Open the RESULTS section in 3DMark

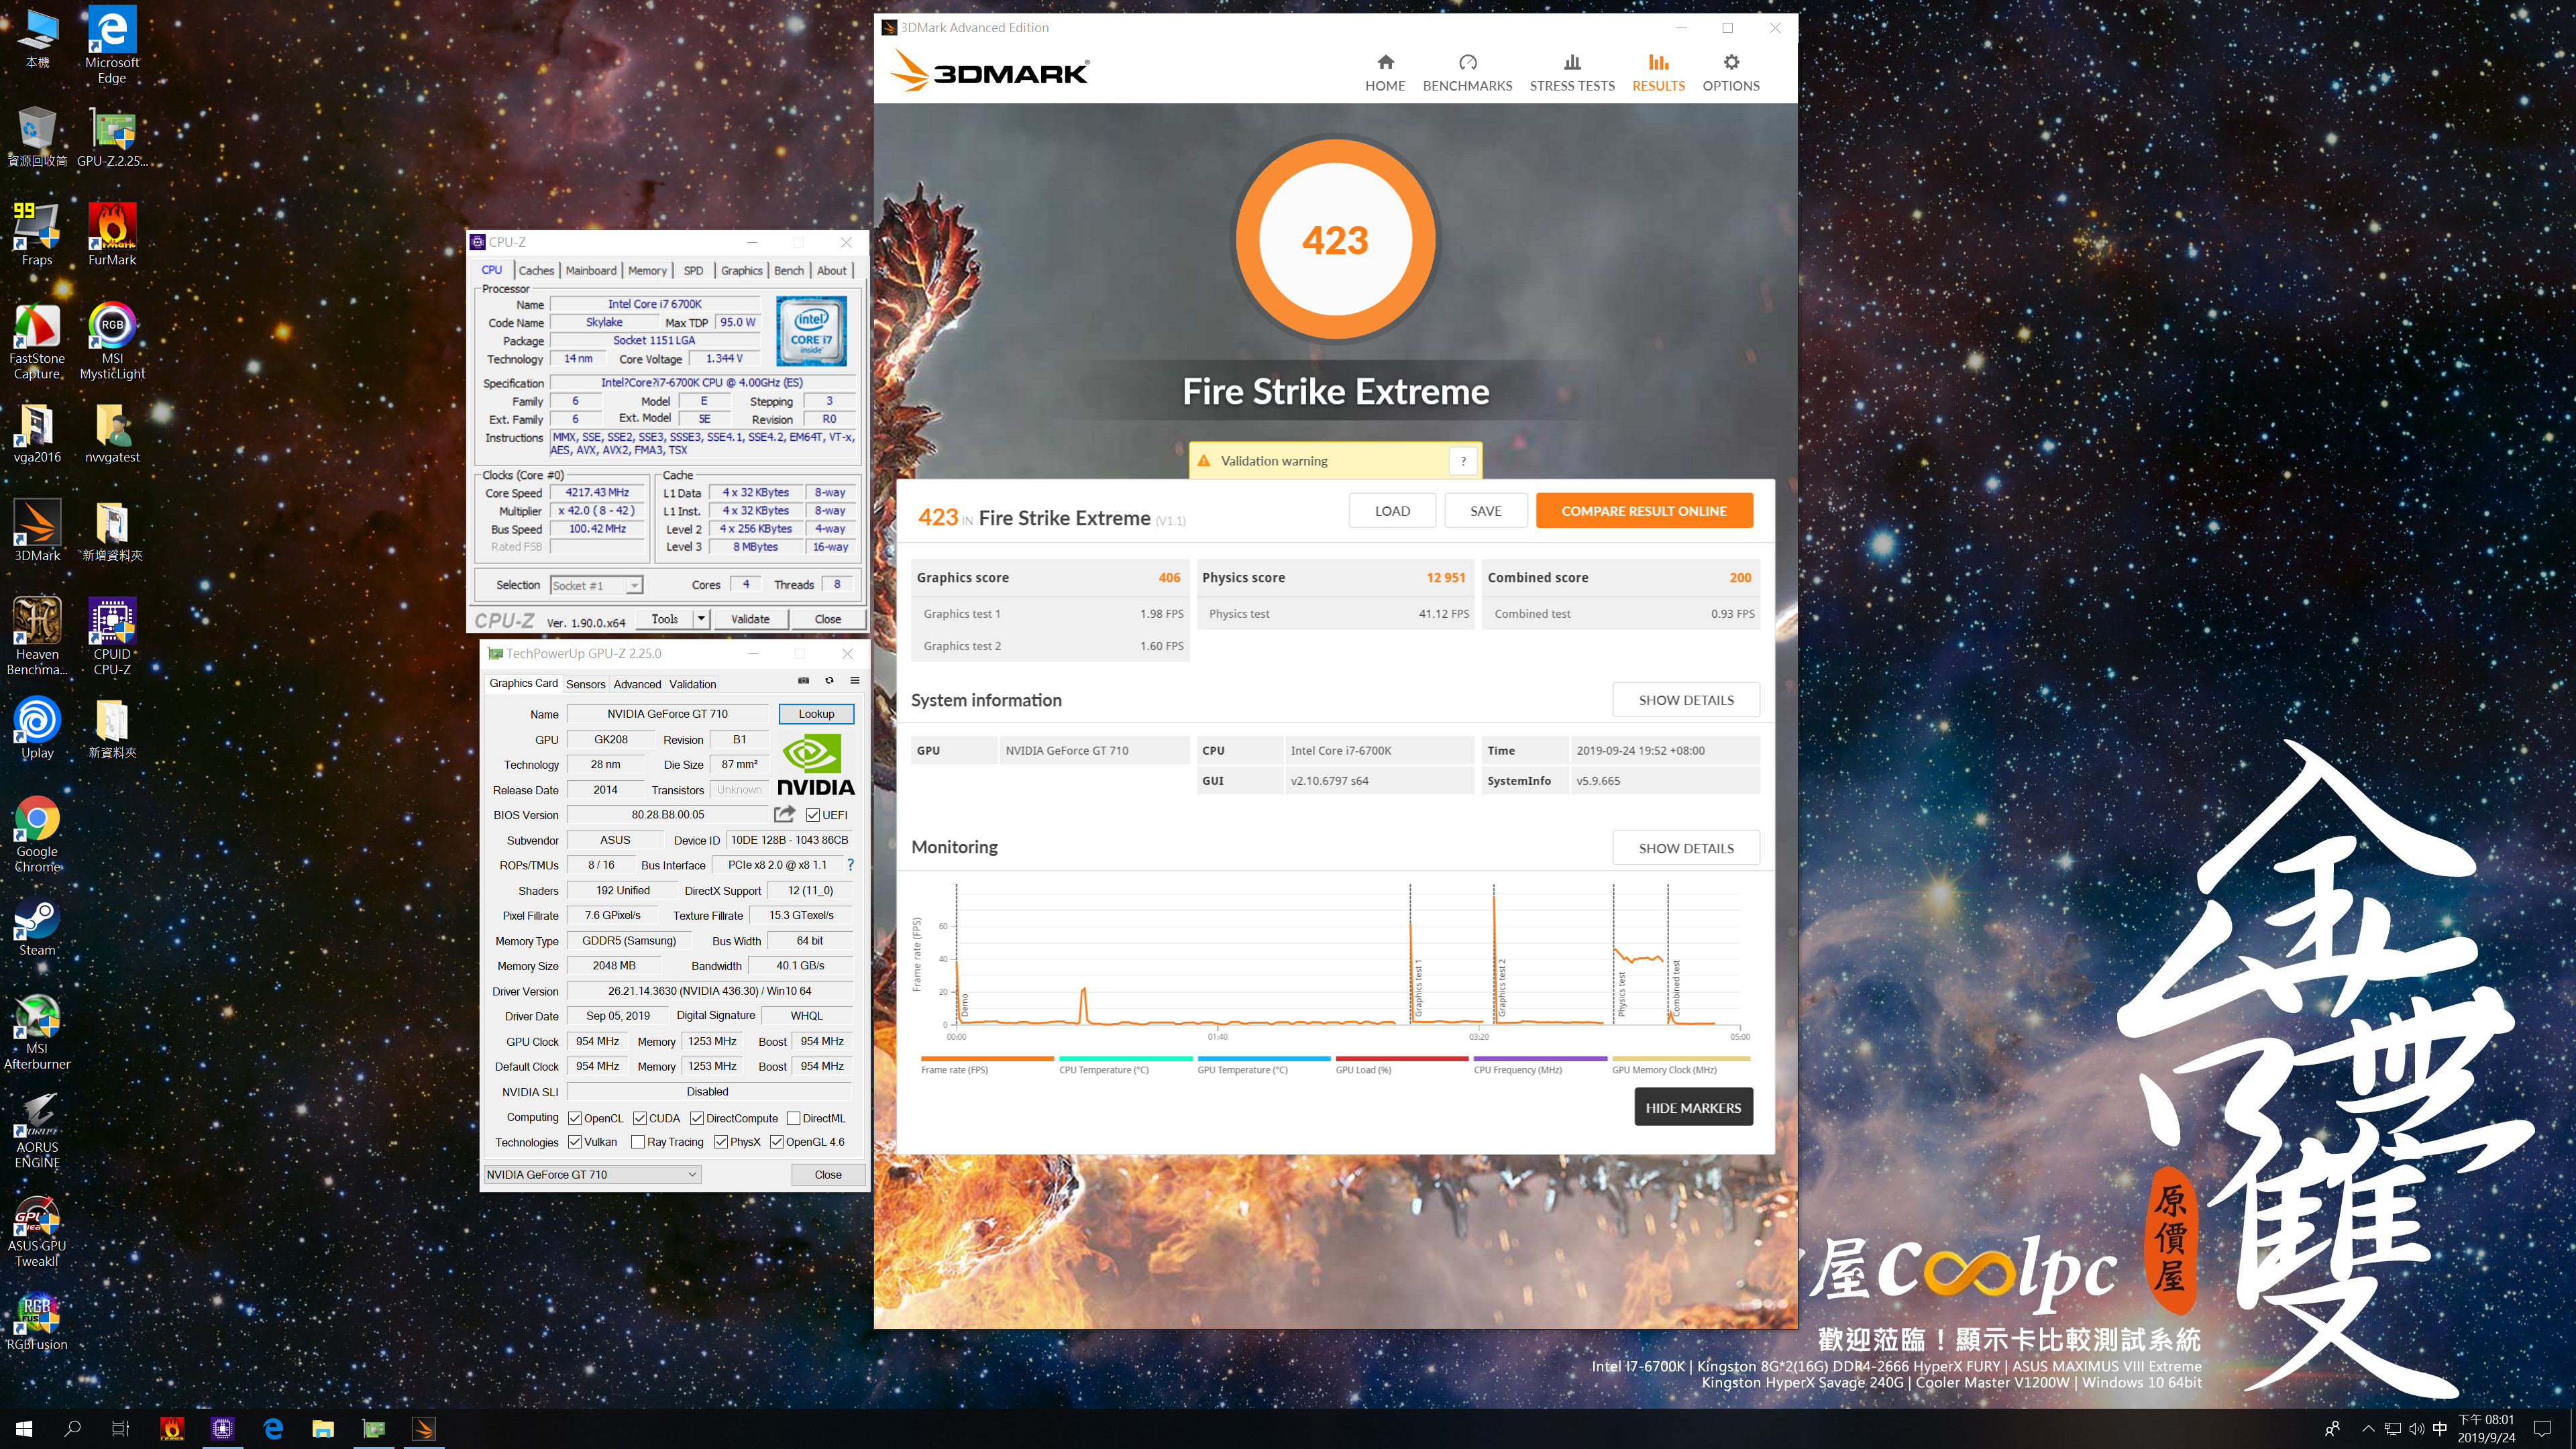1658,73
